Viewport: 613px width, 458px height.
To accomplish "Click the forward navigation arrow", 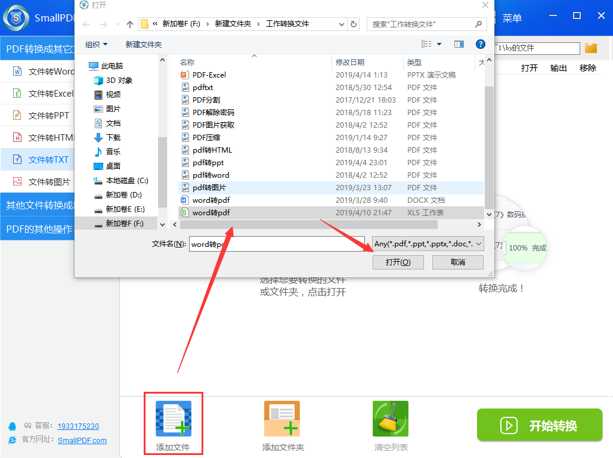I will pyautogui.click(x=104, y=24).
